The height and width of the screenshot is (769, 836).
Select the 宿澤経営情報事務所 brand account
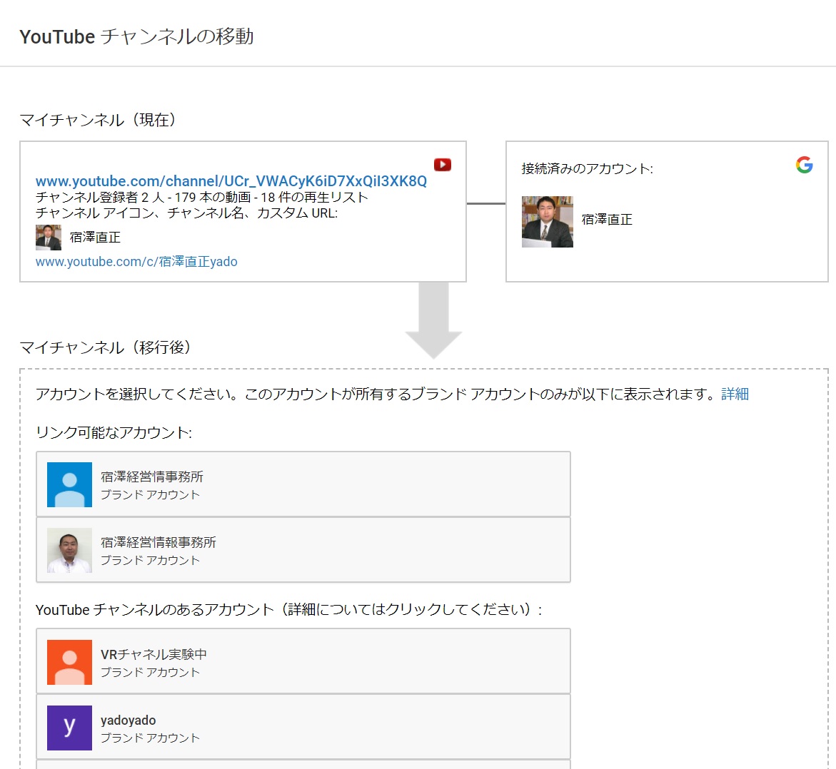(303, 550)
